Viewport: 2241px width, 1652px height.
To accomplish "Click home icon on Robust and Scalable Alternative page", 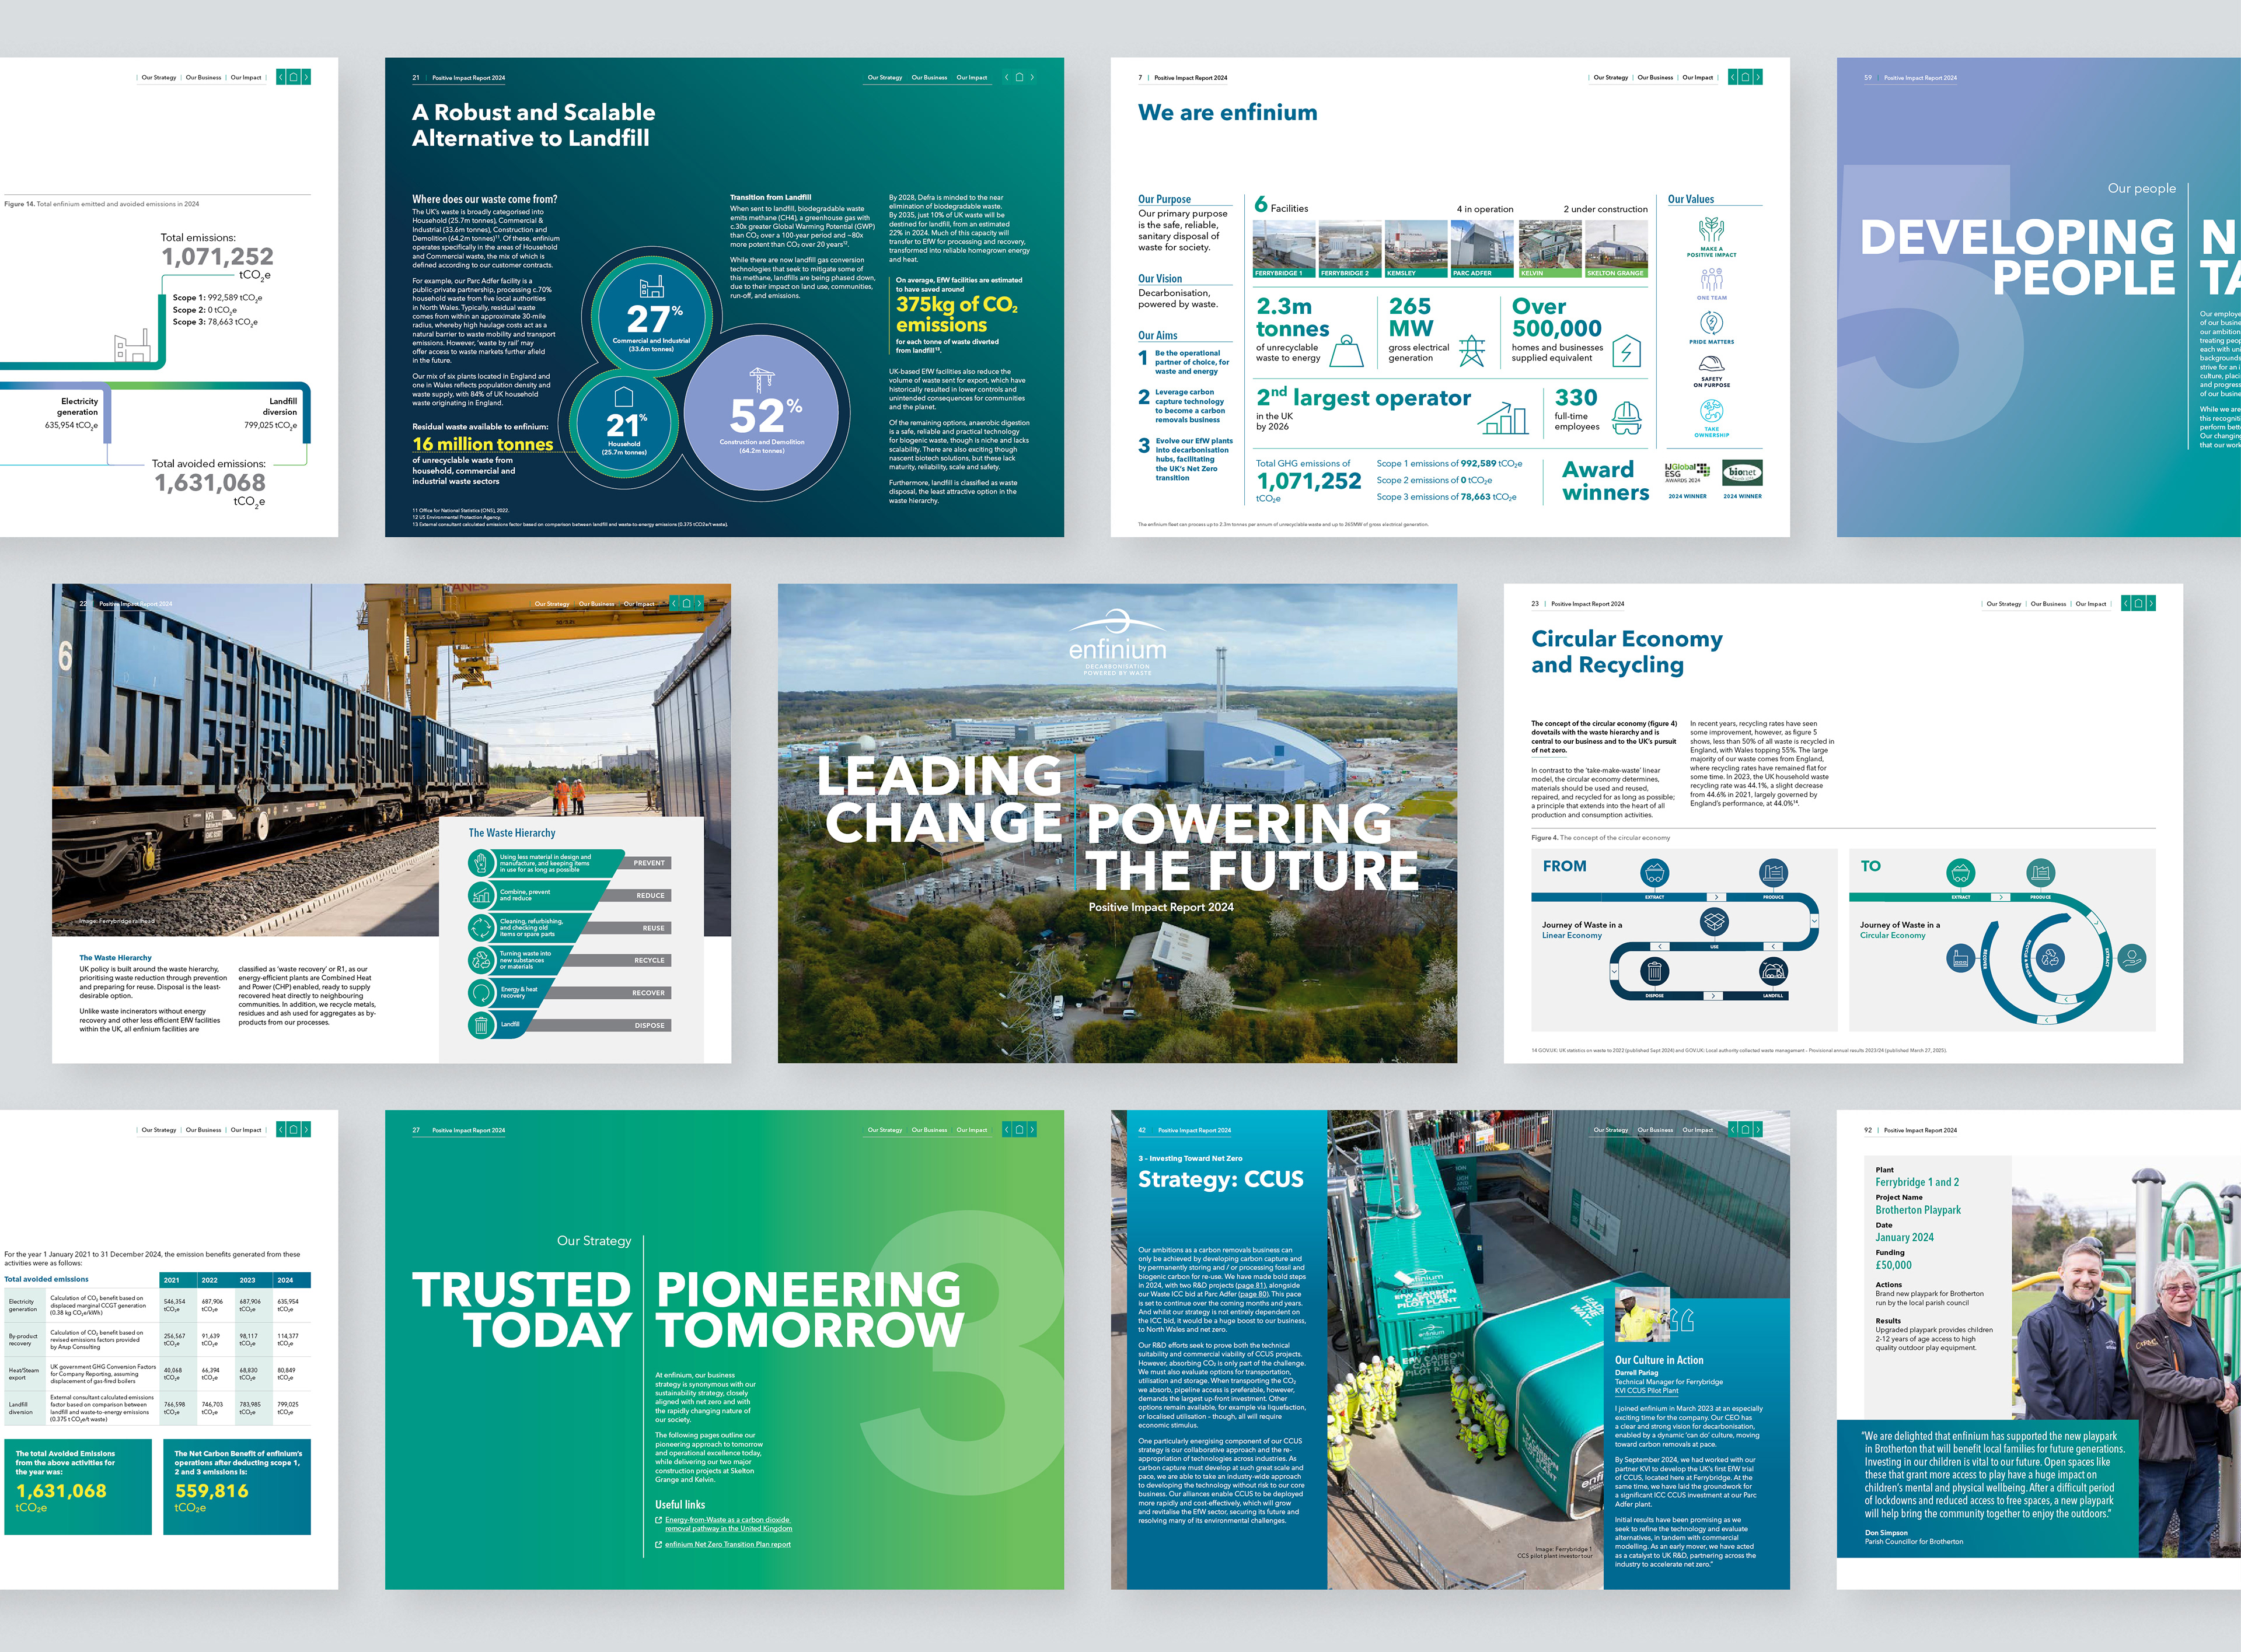I will [1020, 77].
